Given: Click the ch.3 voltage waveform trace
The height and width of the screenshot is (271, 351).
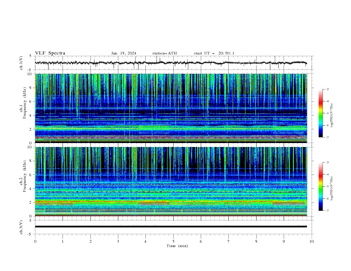Looking at the screenshot, I should pos(171,227).
